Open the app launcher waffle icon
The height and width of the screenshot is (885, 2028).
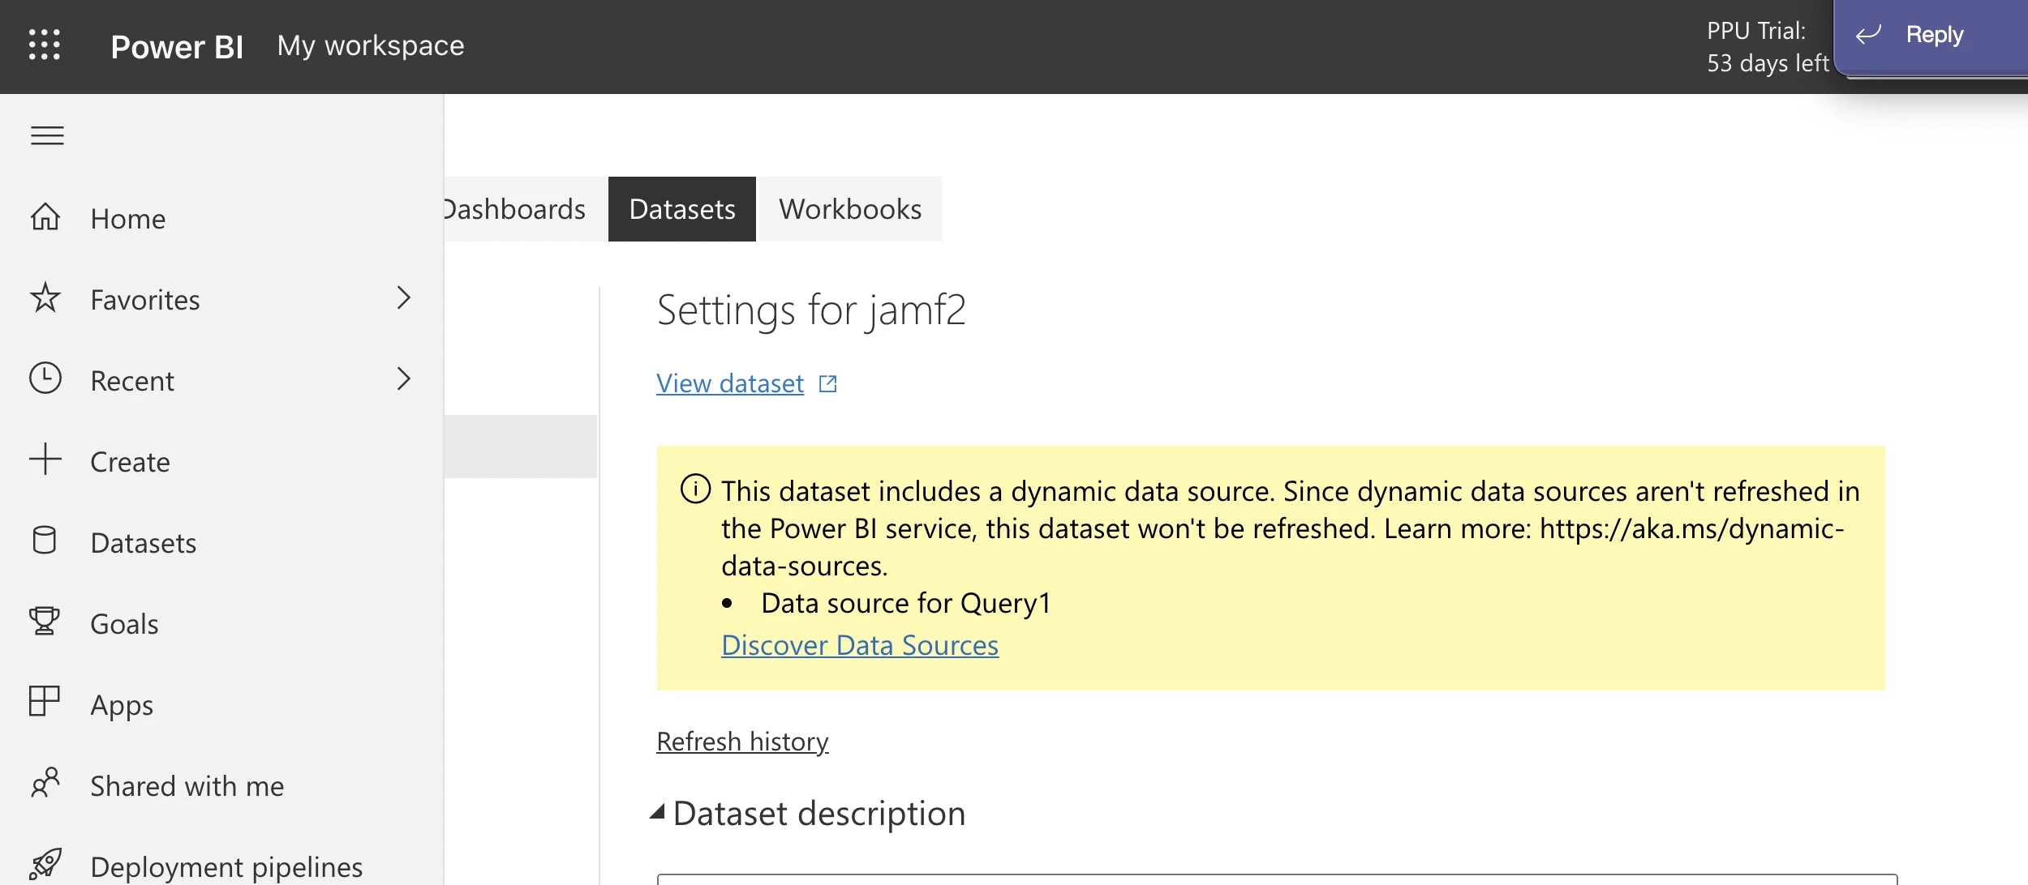tap(45, 45)
